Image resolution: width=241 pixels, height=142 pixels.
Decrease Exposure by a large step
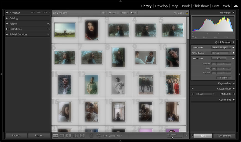tap(214, 64)
